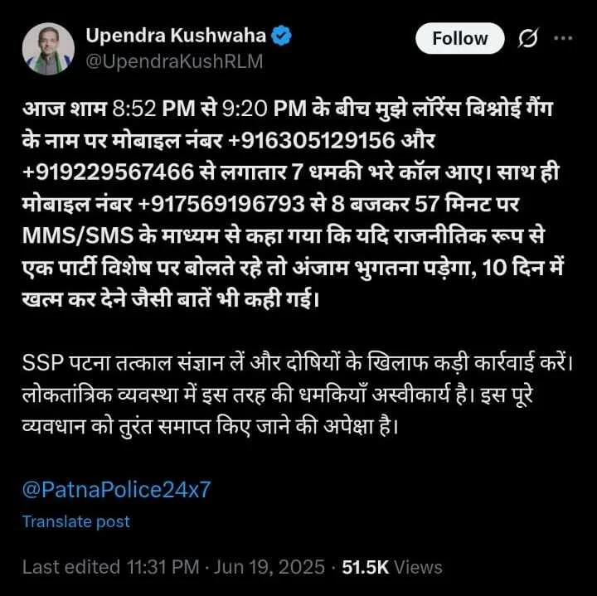Click the @UpendraKushRLM handle
597x596 pixels.
(174, 61)
